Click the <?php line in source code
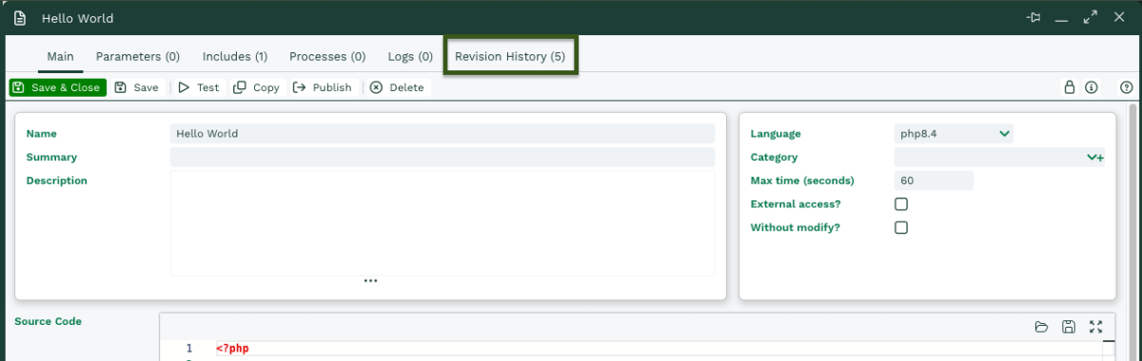The height and width of the screenshot is (361, 1142). (x=232, y=349)
